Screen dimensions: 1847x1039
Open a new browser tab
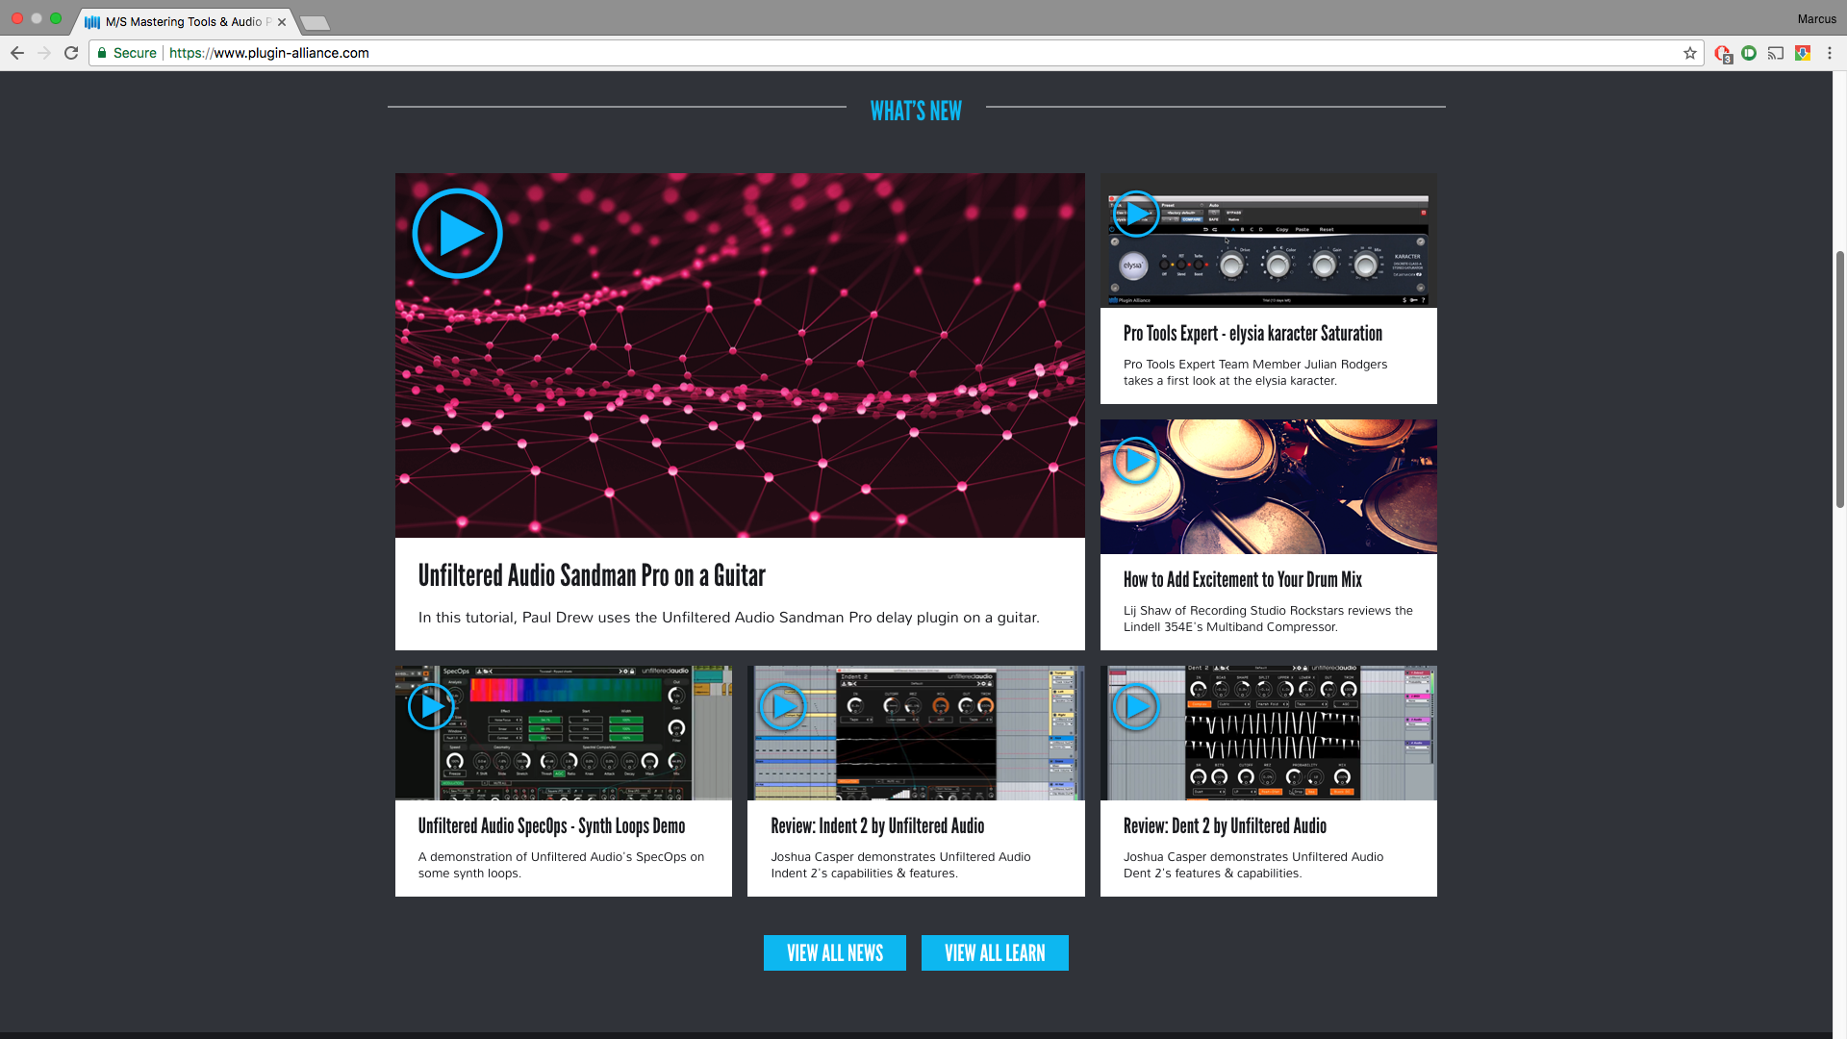click(x=315, y=22)
